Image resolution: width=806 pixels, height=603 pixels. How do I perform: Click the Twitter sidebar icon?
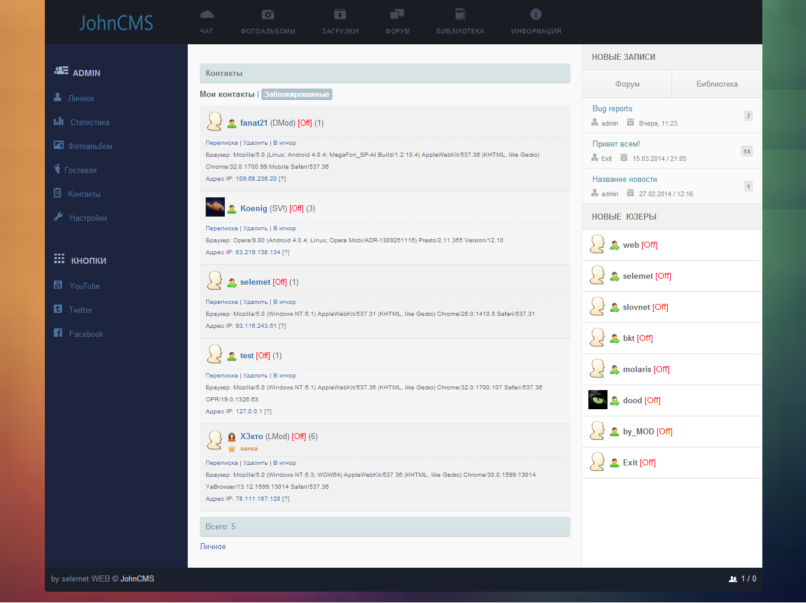click(x=58, y=309)
